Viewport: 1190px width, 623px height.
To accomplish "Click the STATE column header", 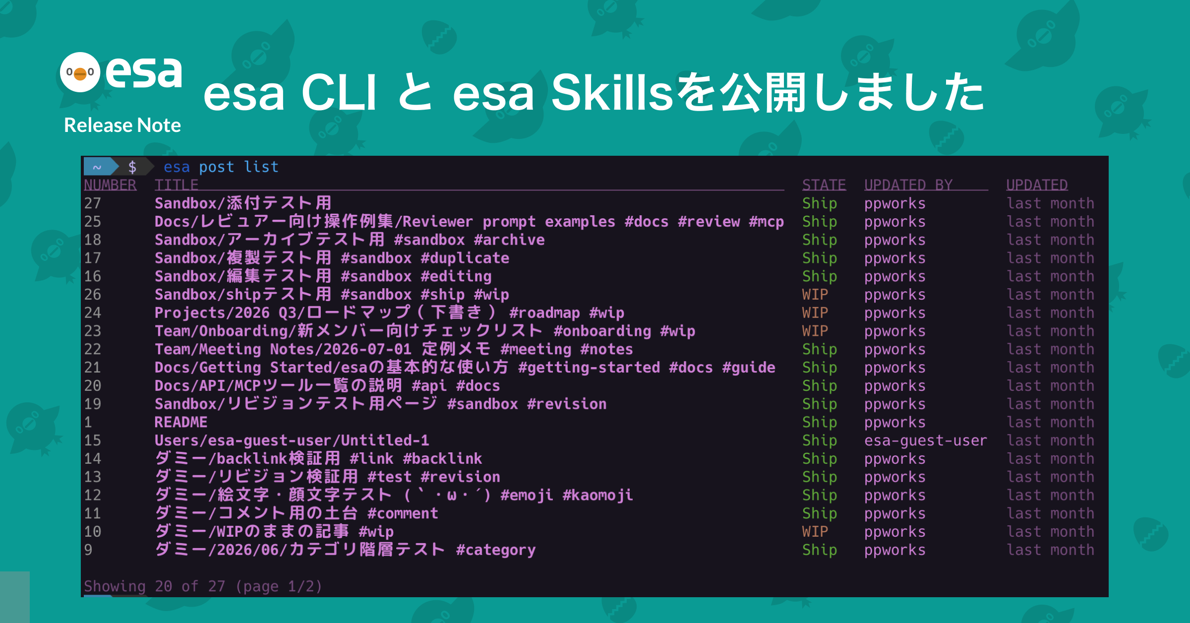I will (824, 185).
